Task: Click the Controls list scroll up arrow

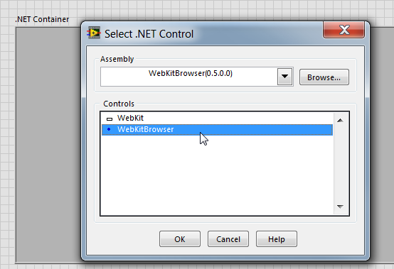Action: [x=340, y=121]
